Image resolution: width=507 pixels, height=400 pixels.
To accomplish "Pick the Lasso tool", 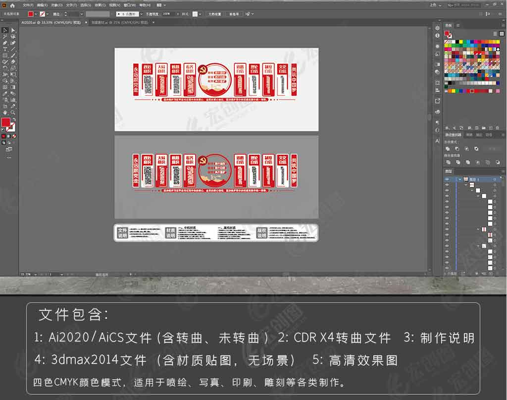I will [x=13, y=37].
